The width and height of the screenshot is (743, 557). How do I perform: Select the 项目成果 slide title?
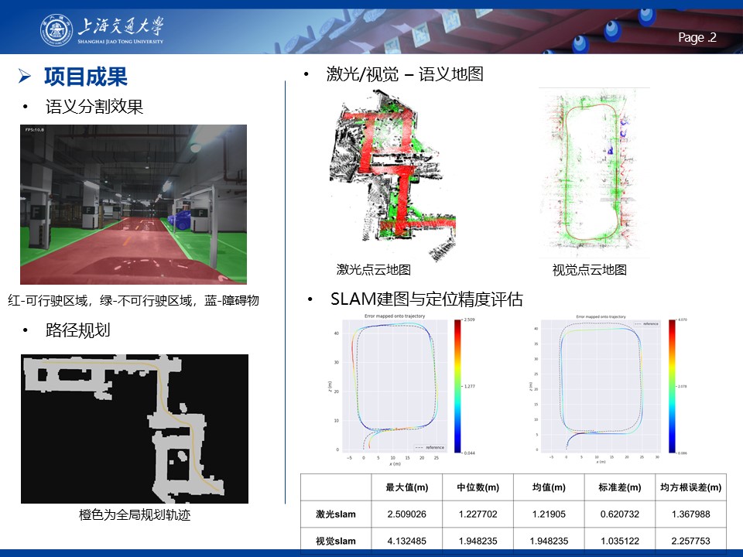(85, 77)
